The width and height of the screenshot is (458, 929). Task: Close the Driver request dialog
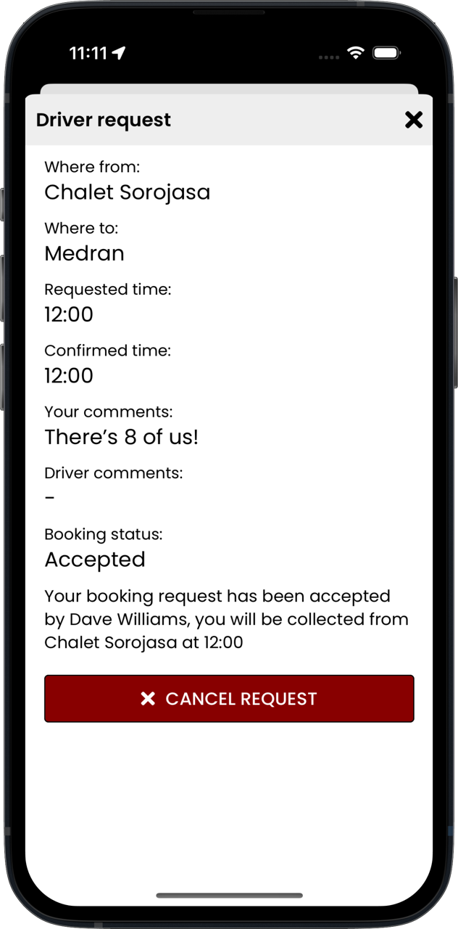[413, 120]
